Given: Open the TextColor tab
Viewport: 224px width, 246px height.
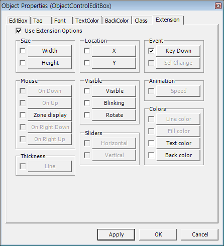Looking at the screenshot, I should pos(87,21).
